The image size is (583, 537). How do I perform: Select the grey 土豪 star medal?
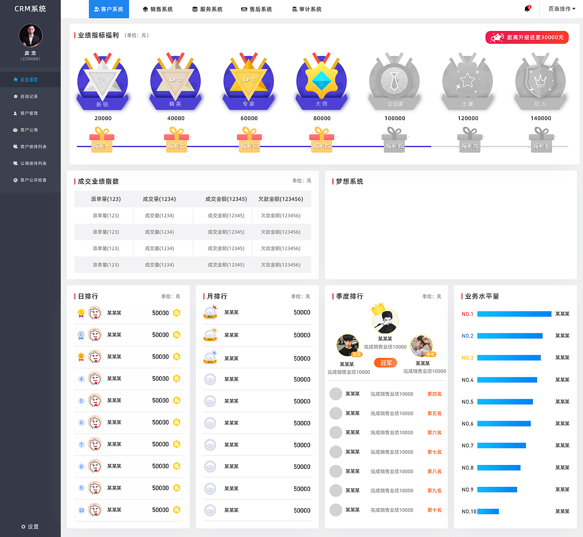(x=467, y=82)
